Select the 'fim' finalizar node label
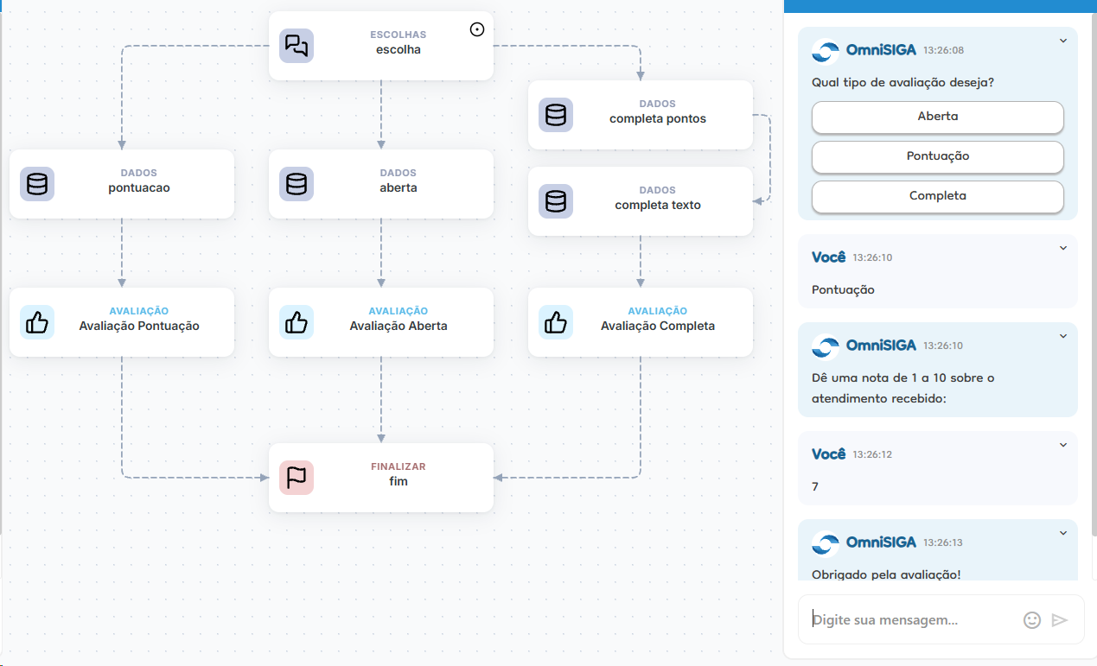This screenshot has width=1097, height=666. 399,482
